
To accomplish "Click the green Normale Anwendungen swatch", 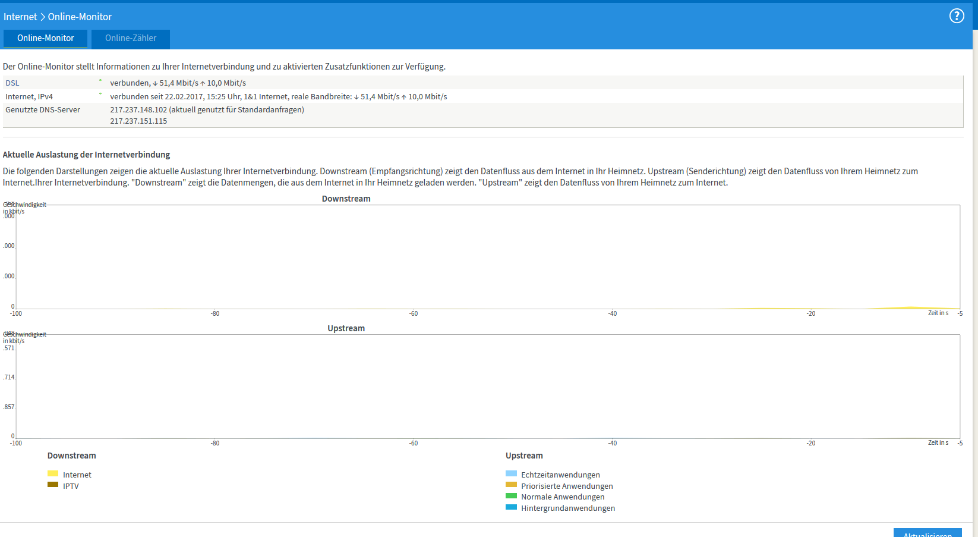I will tap(511, 496).
